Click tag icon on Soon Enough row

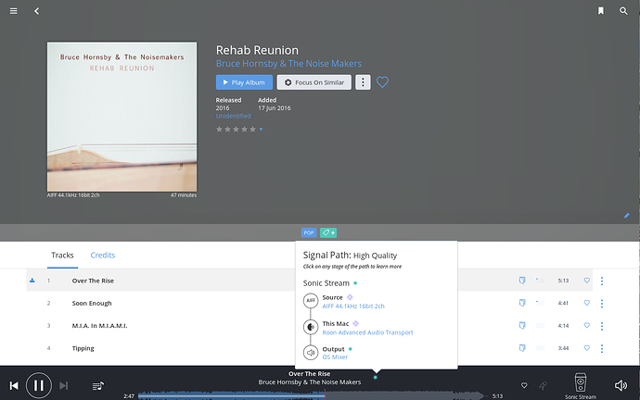pos(522,303)
